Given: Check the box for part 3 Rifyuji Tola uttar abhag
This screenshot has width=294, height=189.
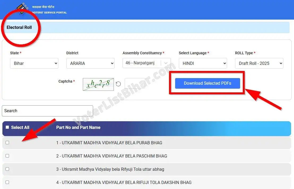Looking at the screenshot, I should coord(7,169).
